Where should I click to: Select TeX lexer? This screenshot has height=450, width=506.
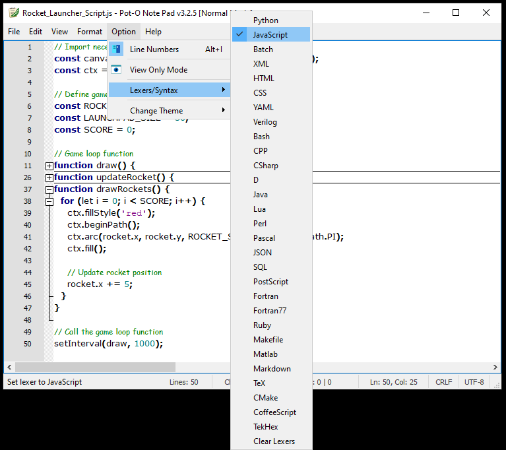[271, 383]
